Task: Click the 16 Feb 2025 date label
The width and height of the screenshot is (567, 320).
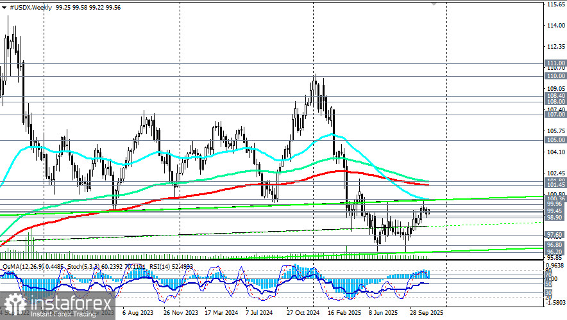Action: pos(344,313)
